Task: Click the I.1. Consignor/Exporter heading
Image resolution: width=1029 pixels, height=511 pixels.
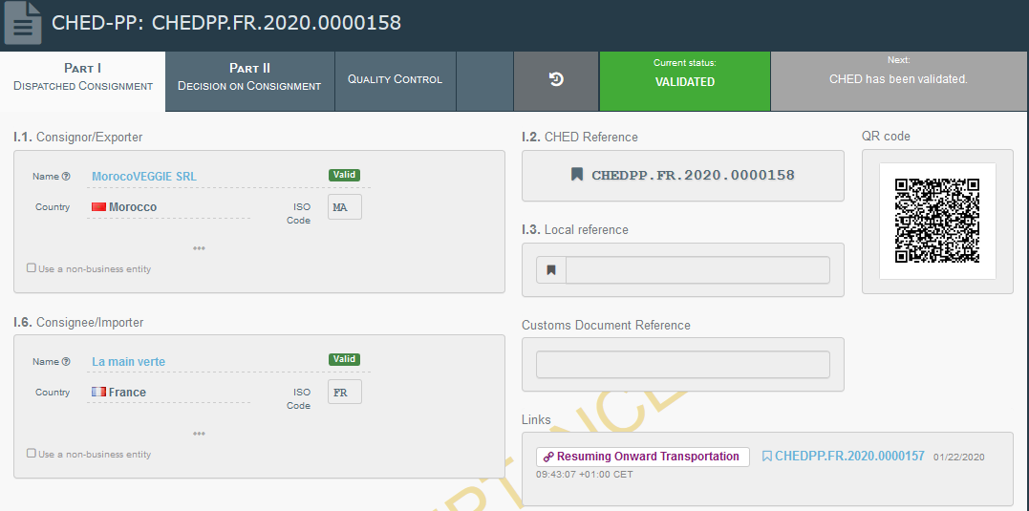Action: (78, 138)
